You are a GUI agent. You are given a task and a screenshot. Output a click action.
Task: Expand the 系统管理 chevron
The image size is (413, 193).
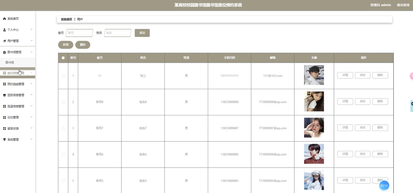pyautogui.click(x=31, y=139)
